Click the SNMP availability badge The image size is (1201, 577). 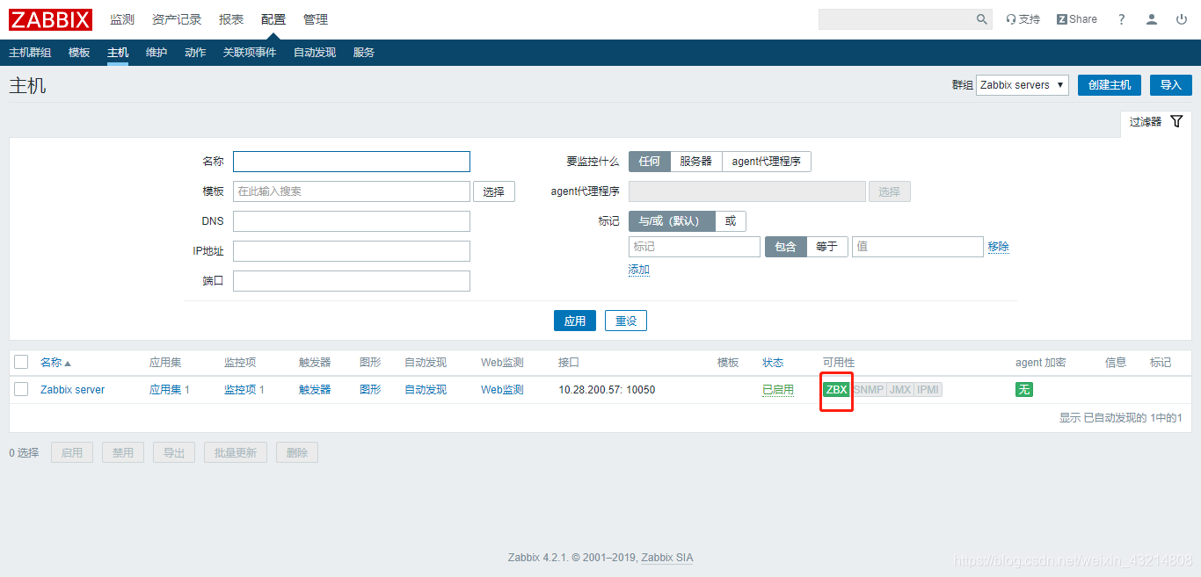pyautogui.click(x=869, y=390)
